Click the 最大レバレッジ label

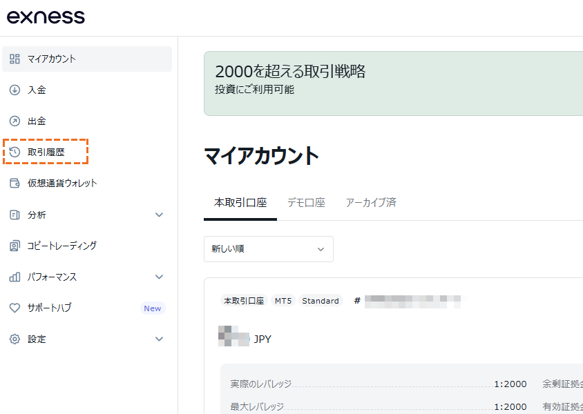coord(257,406)
